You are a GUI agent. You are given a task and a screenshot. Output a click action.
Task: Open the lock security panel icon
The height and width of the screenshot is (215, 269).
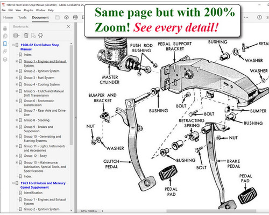(x=5, y=28)
